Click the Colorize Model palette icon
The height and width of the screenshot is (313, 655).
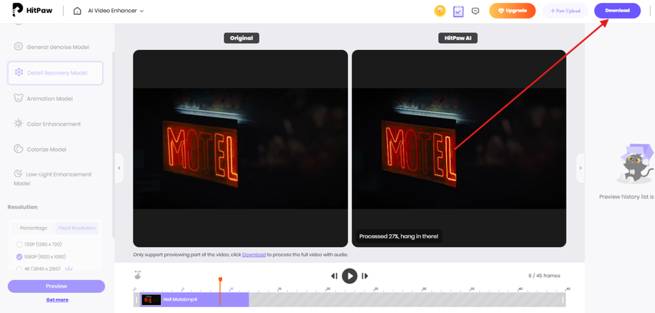point(18,149)
